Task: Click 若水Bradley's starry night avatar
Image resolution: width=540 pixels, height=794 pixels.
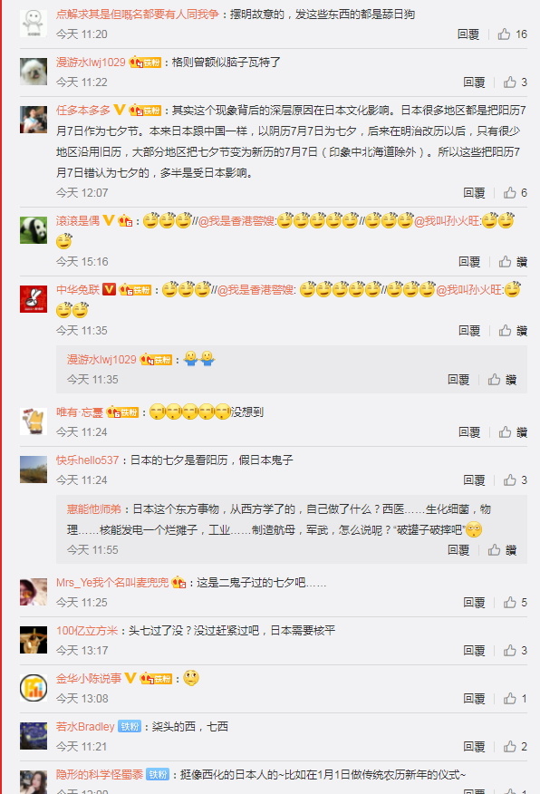Action: (34, 736)
